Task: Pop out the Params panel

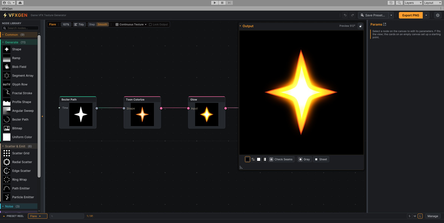Action: [384, 24]
